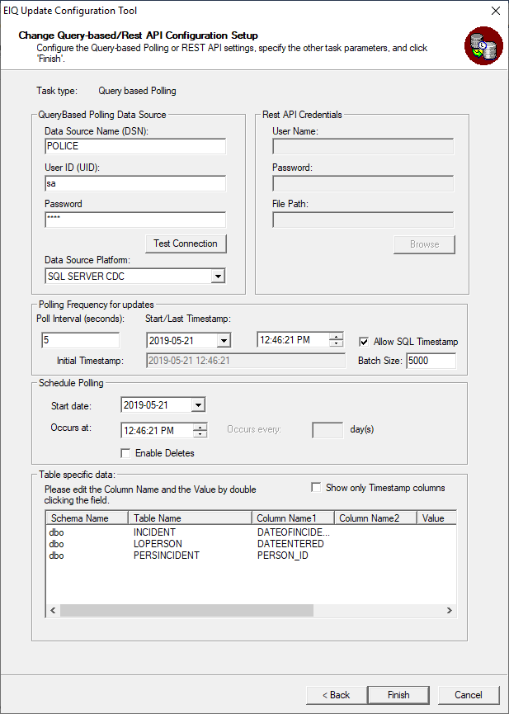The image size is (509, 714).
Task: Expand the Start/Last Timestamp date picker
Action: 223,340
